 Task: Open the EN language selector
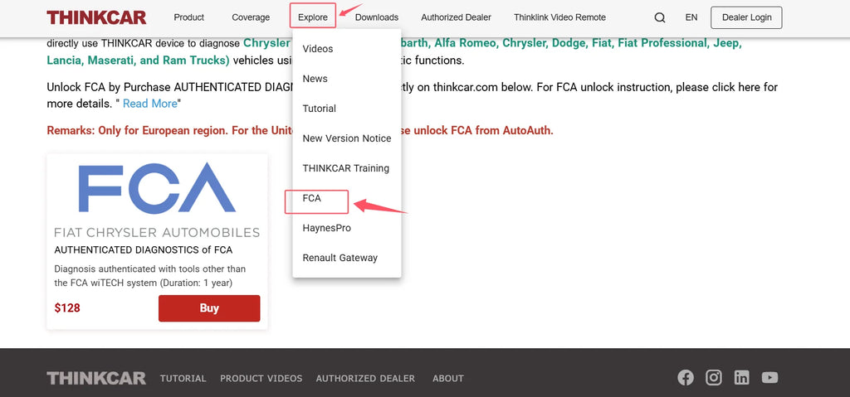coord(691,17)
